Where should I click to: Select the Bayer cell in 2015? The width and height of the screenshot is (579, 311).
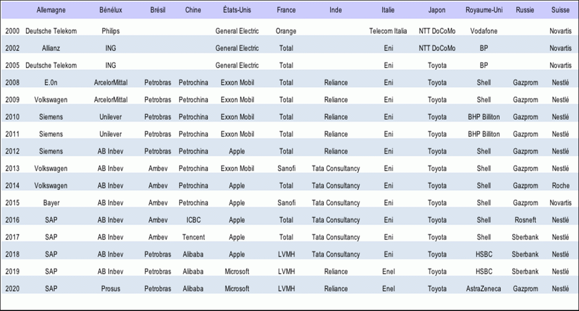click(51, 202)
